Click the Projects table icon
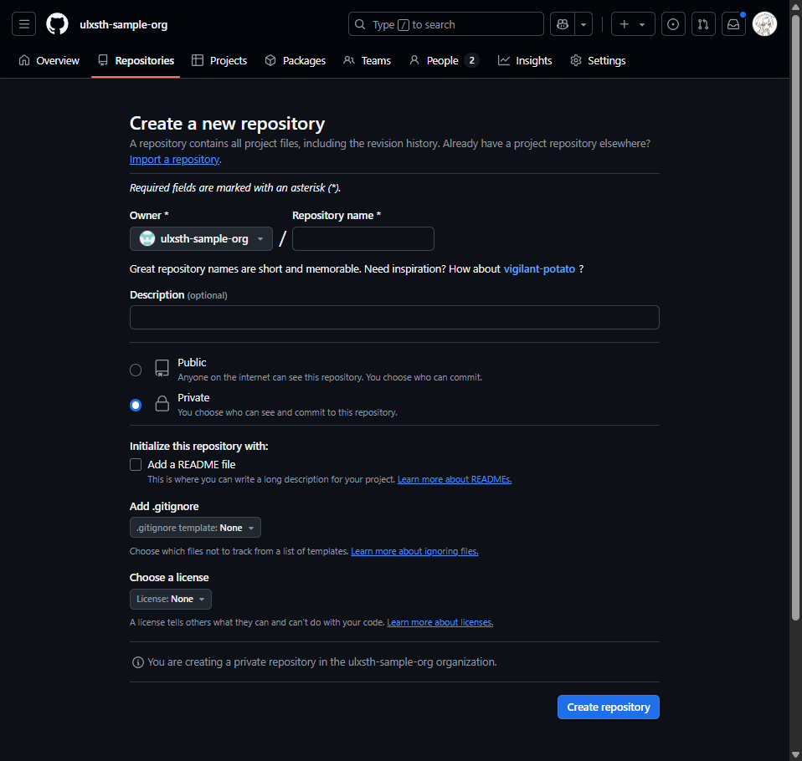This screenshot has width=802, height=761. (x=198, y=60)
